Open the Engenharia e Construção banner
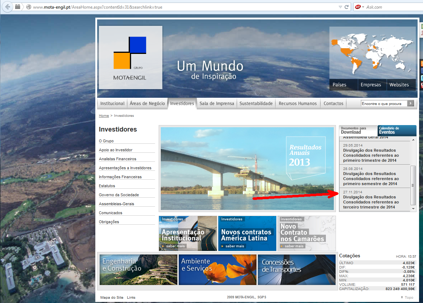Screen dimensions: 423x303 coord(138,270)
